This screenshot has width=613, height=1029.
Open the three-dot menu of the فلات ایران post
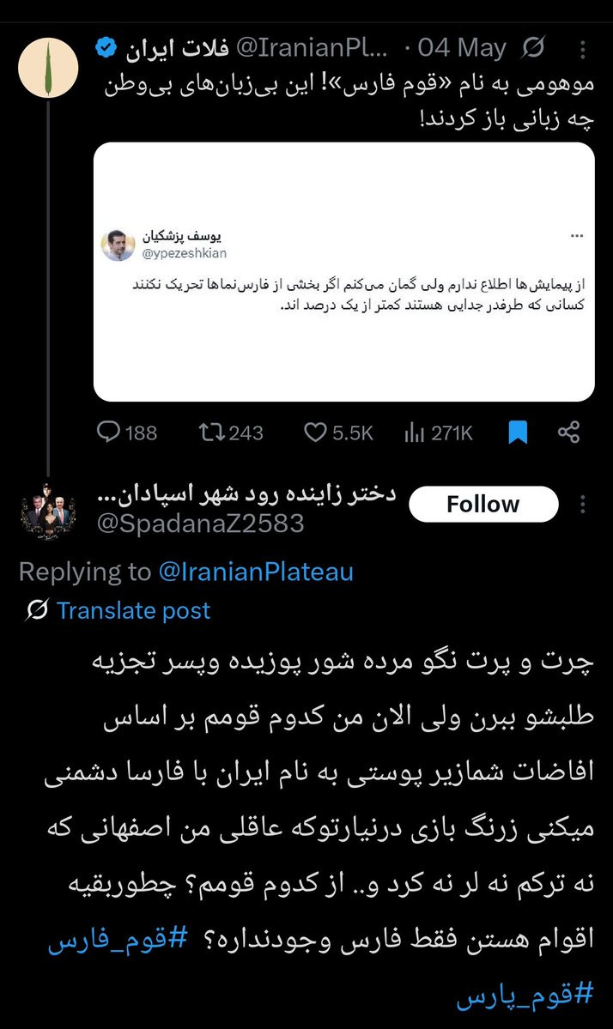click(583, 49)
